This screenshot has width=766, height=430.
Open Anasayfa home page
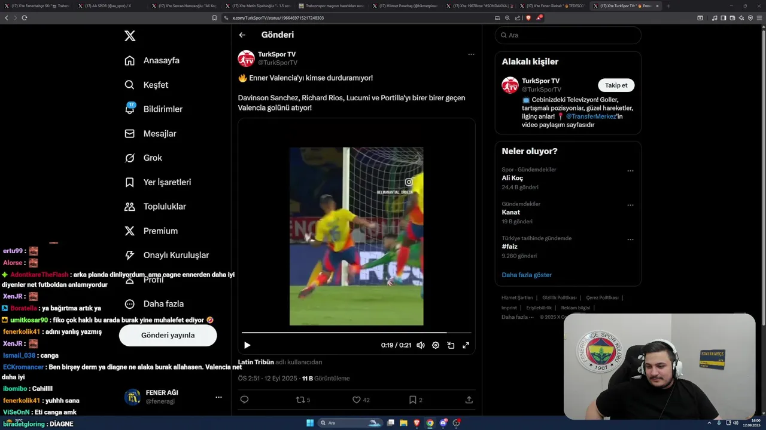tap(152, 60)
